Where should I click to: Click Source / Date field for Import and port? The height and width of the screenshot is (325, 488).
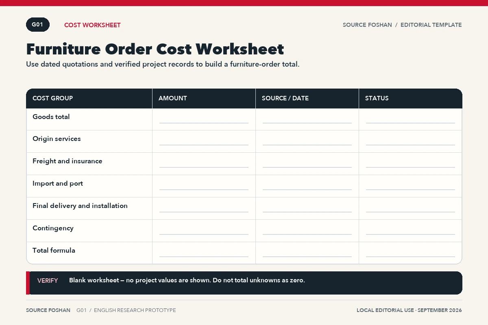coord(307,186)
